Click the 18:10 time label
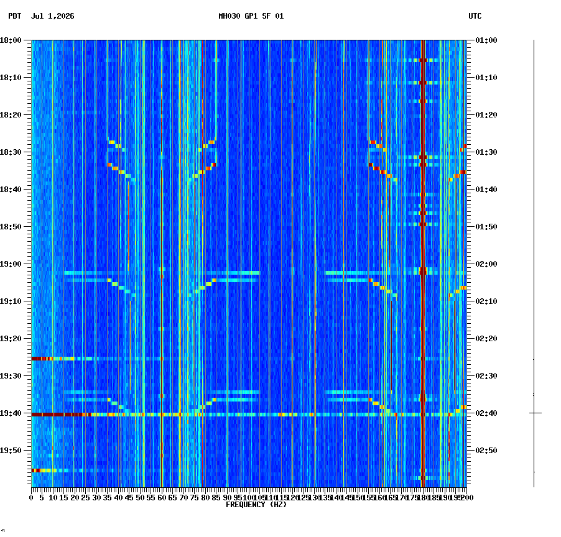 (11, 78)
